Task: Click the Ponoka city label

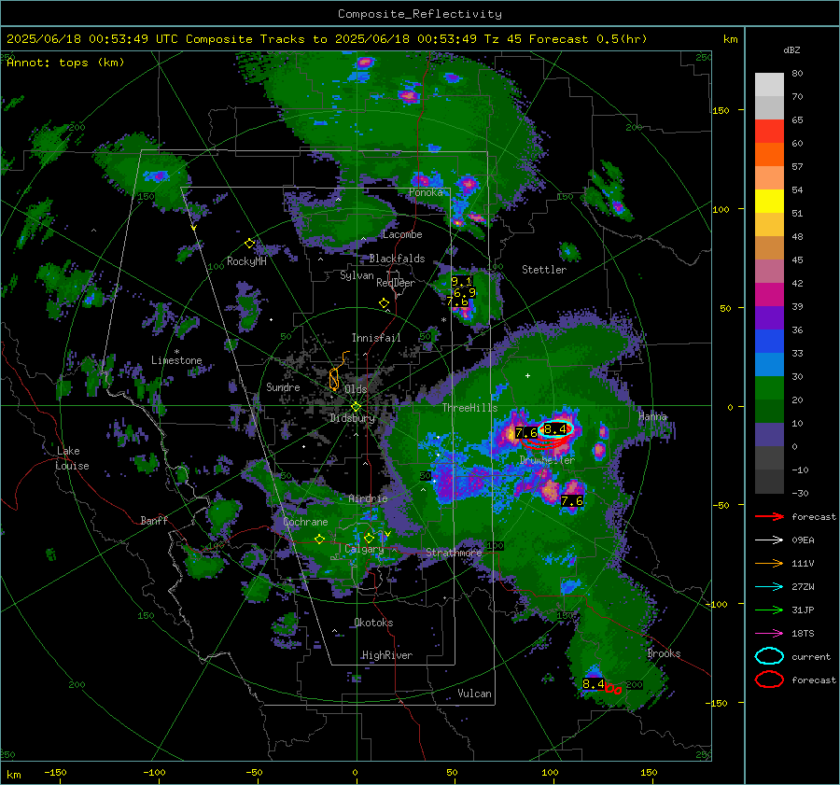Action: 426,192
